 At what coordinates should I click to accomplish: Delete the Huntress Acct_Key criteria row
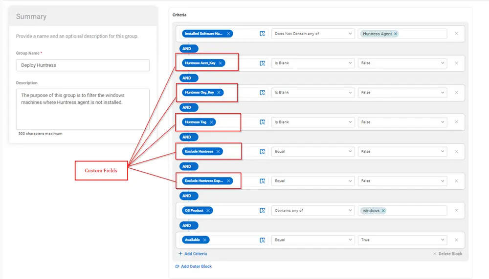coord(456,63)
